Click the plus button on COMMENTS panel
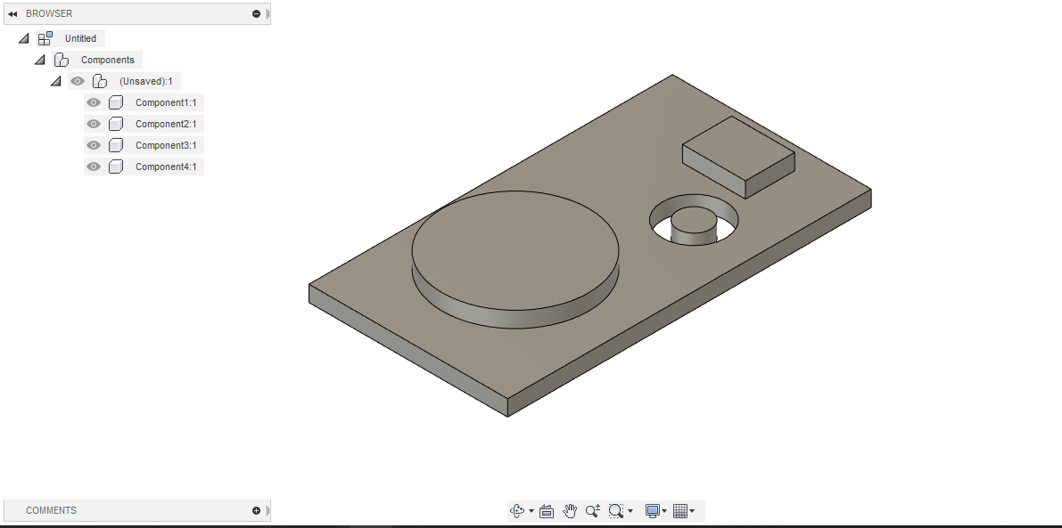Screen dimensions: 1062x528 click(x=256, y=510)
